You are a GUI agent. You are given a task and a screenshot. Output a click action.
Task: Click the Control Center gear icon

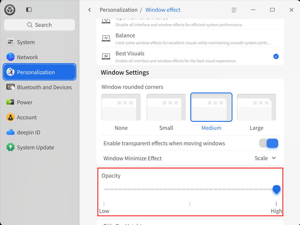click(10, 10)
